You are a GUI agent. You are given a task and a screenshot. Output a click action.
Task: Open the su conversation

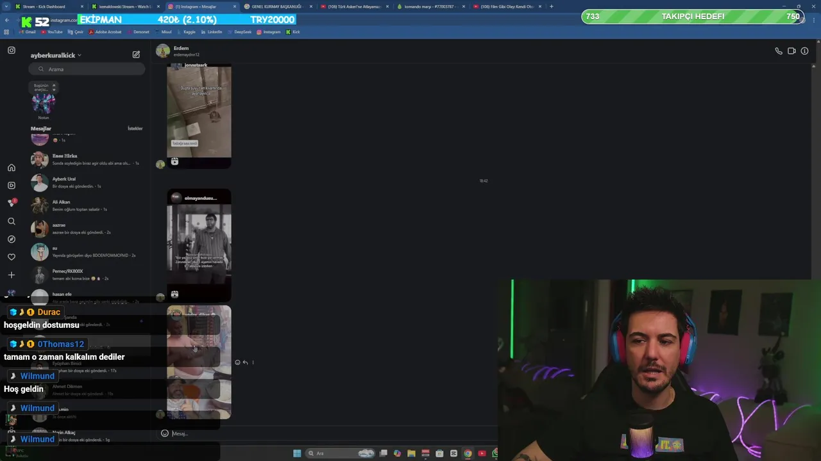point(87,252)
